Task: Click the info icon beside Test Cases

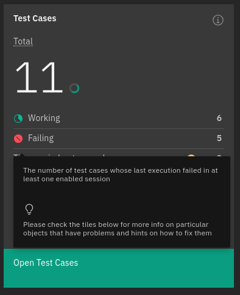Action: pyautogui.click(x=218, y=20)
